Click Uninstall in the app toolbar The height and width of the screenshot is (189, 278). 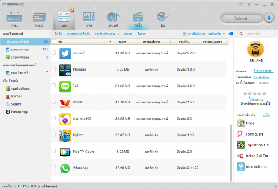78,34
